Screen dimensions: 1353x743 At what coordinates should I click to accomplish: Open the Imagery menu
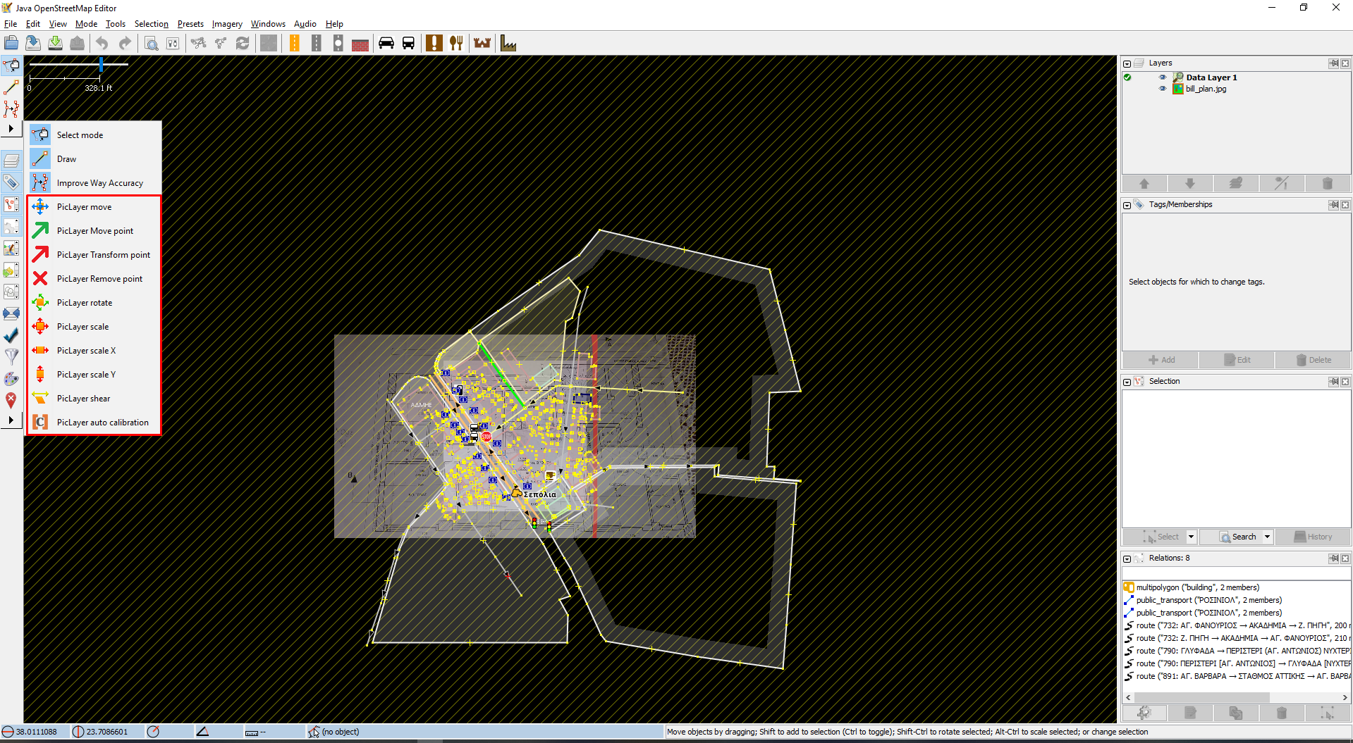pos(226,24)
